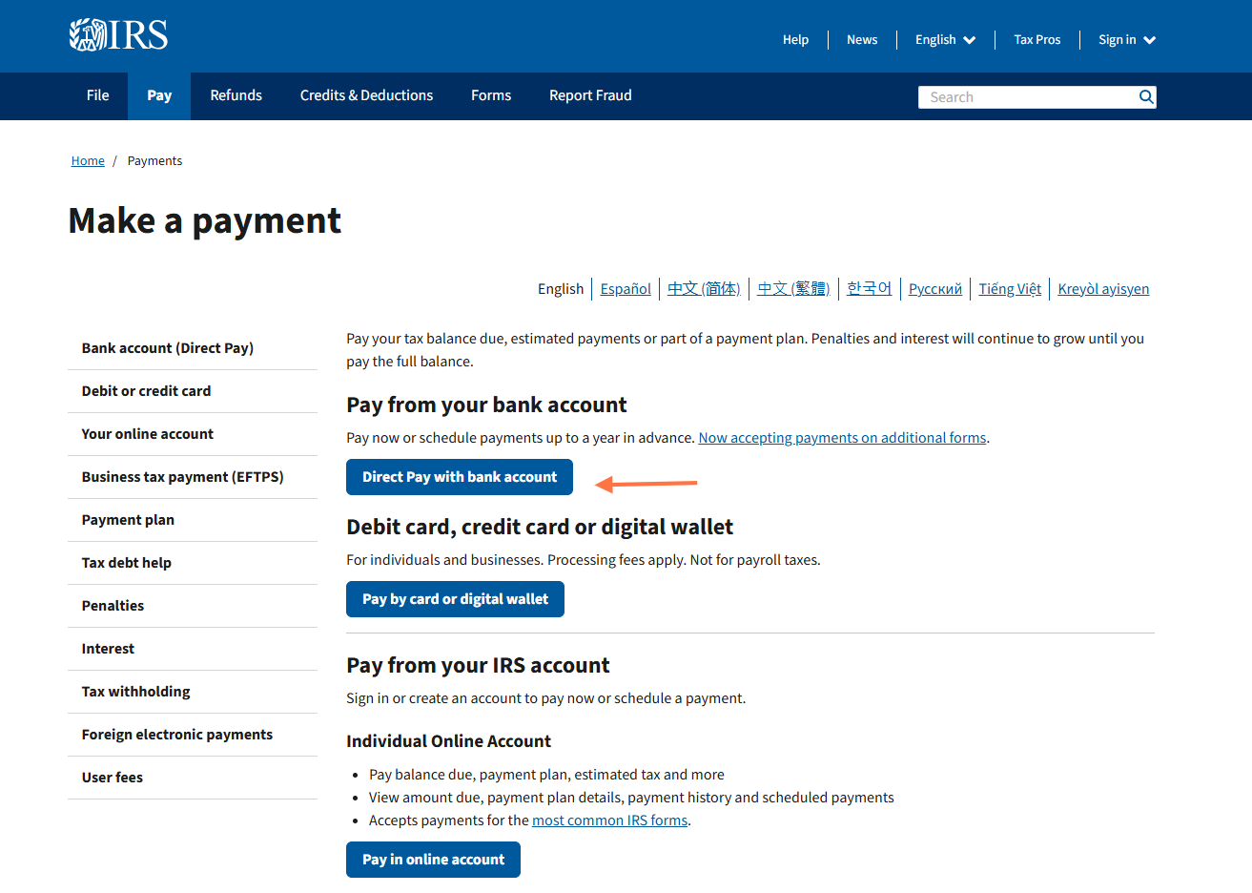Click Direct Pay with bank account button
The height and width of the screenshot is (893, 1252).
pos(460,477)
